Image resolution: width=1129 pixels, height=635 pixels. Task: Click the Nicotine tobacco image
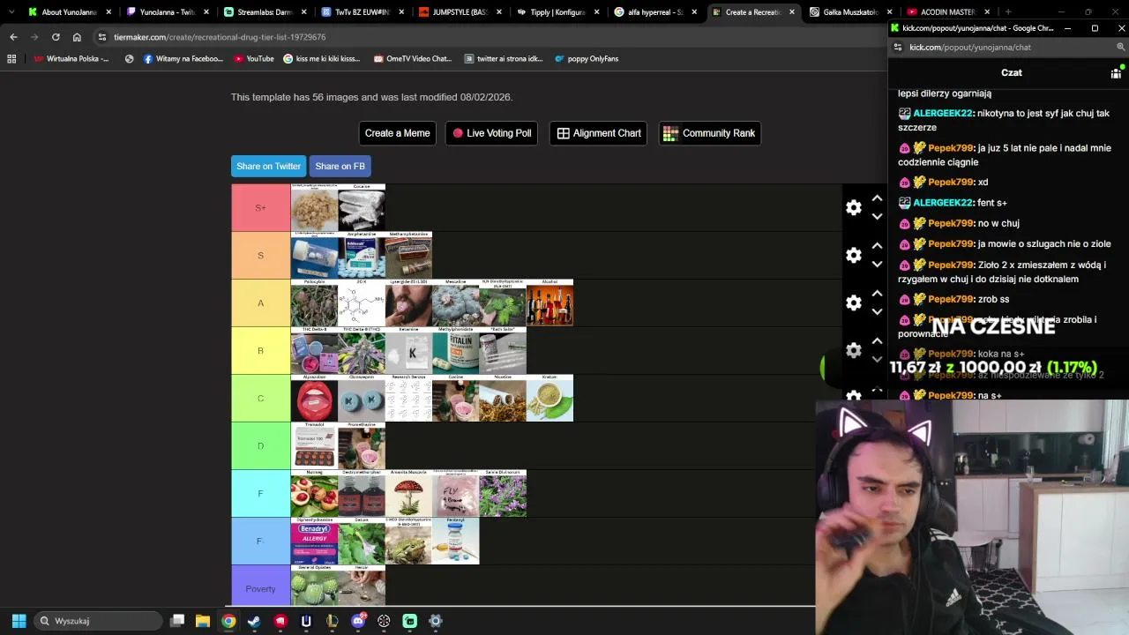[x=503, y=398]
